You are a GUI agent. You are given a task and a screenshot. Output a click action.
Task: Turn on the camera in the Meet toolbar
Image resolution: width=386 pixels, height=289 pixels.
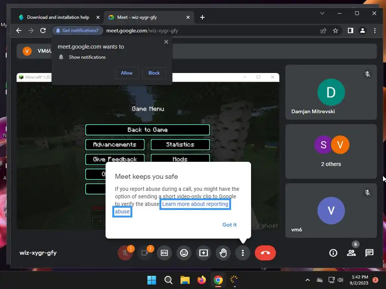pyautogui.click(x=145, y=252)
